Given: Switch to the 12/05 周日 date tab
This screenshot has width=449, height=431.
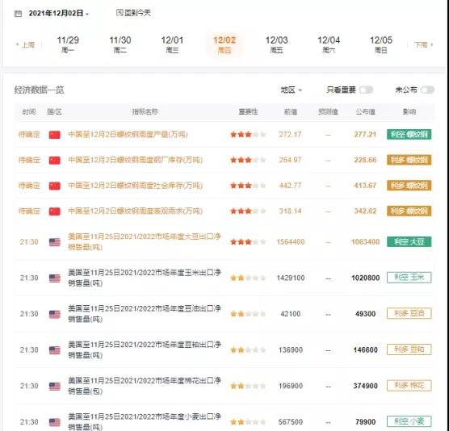Looking at the screenshot, I should coord(381,44).
